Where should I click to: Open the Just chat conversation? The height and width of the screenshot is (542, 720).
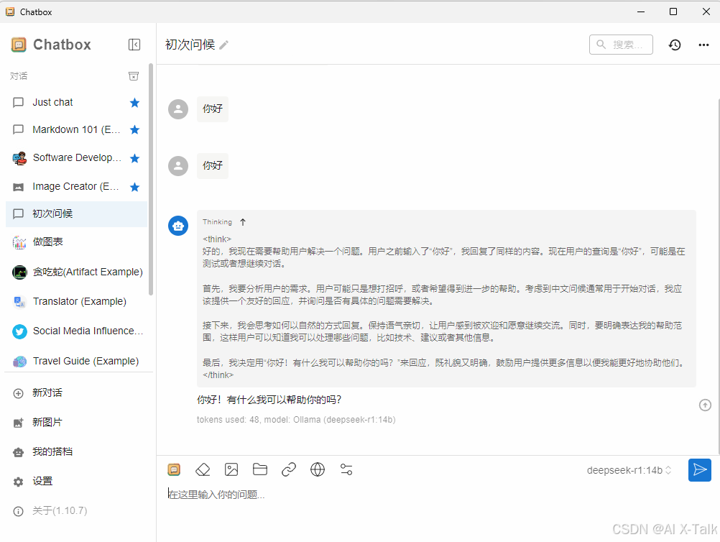click(x=76, y=102)
